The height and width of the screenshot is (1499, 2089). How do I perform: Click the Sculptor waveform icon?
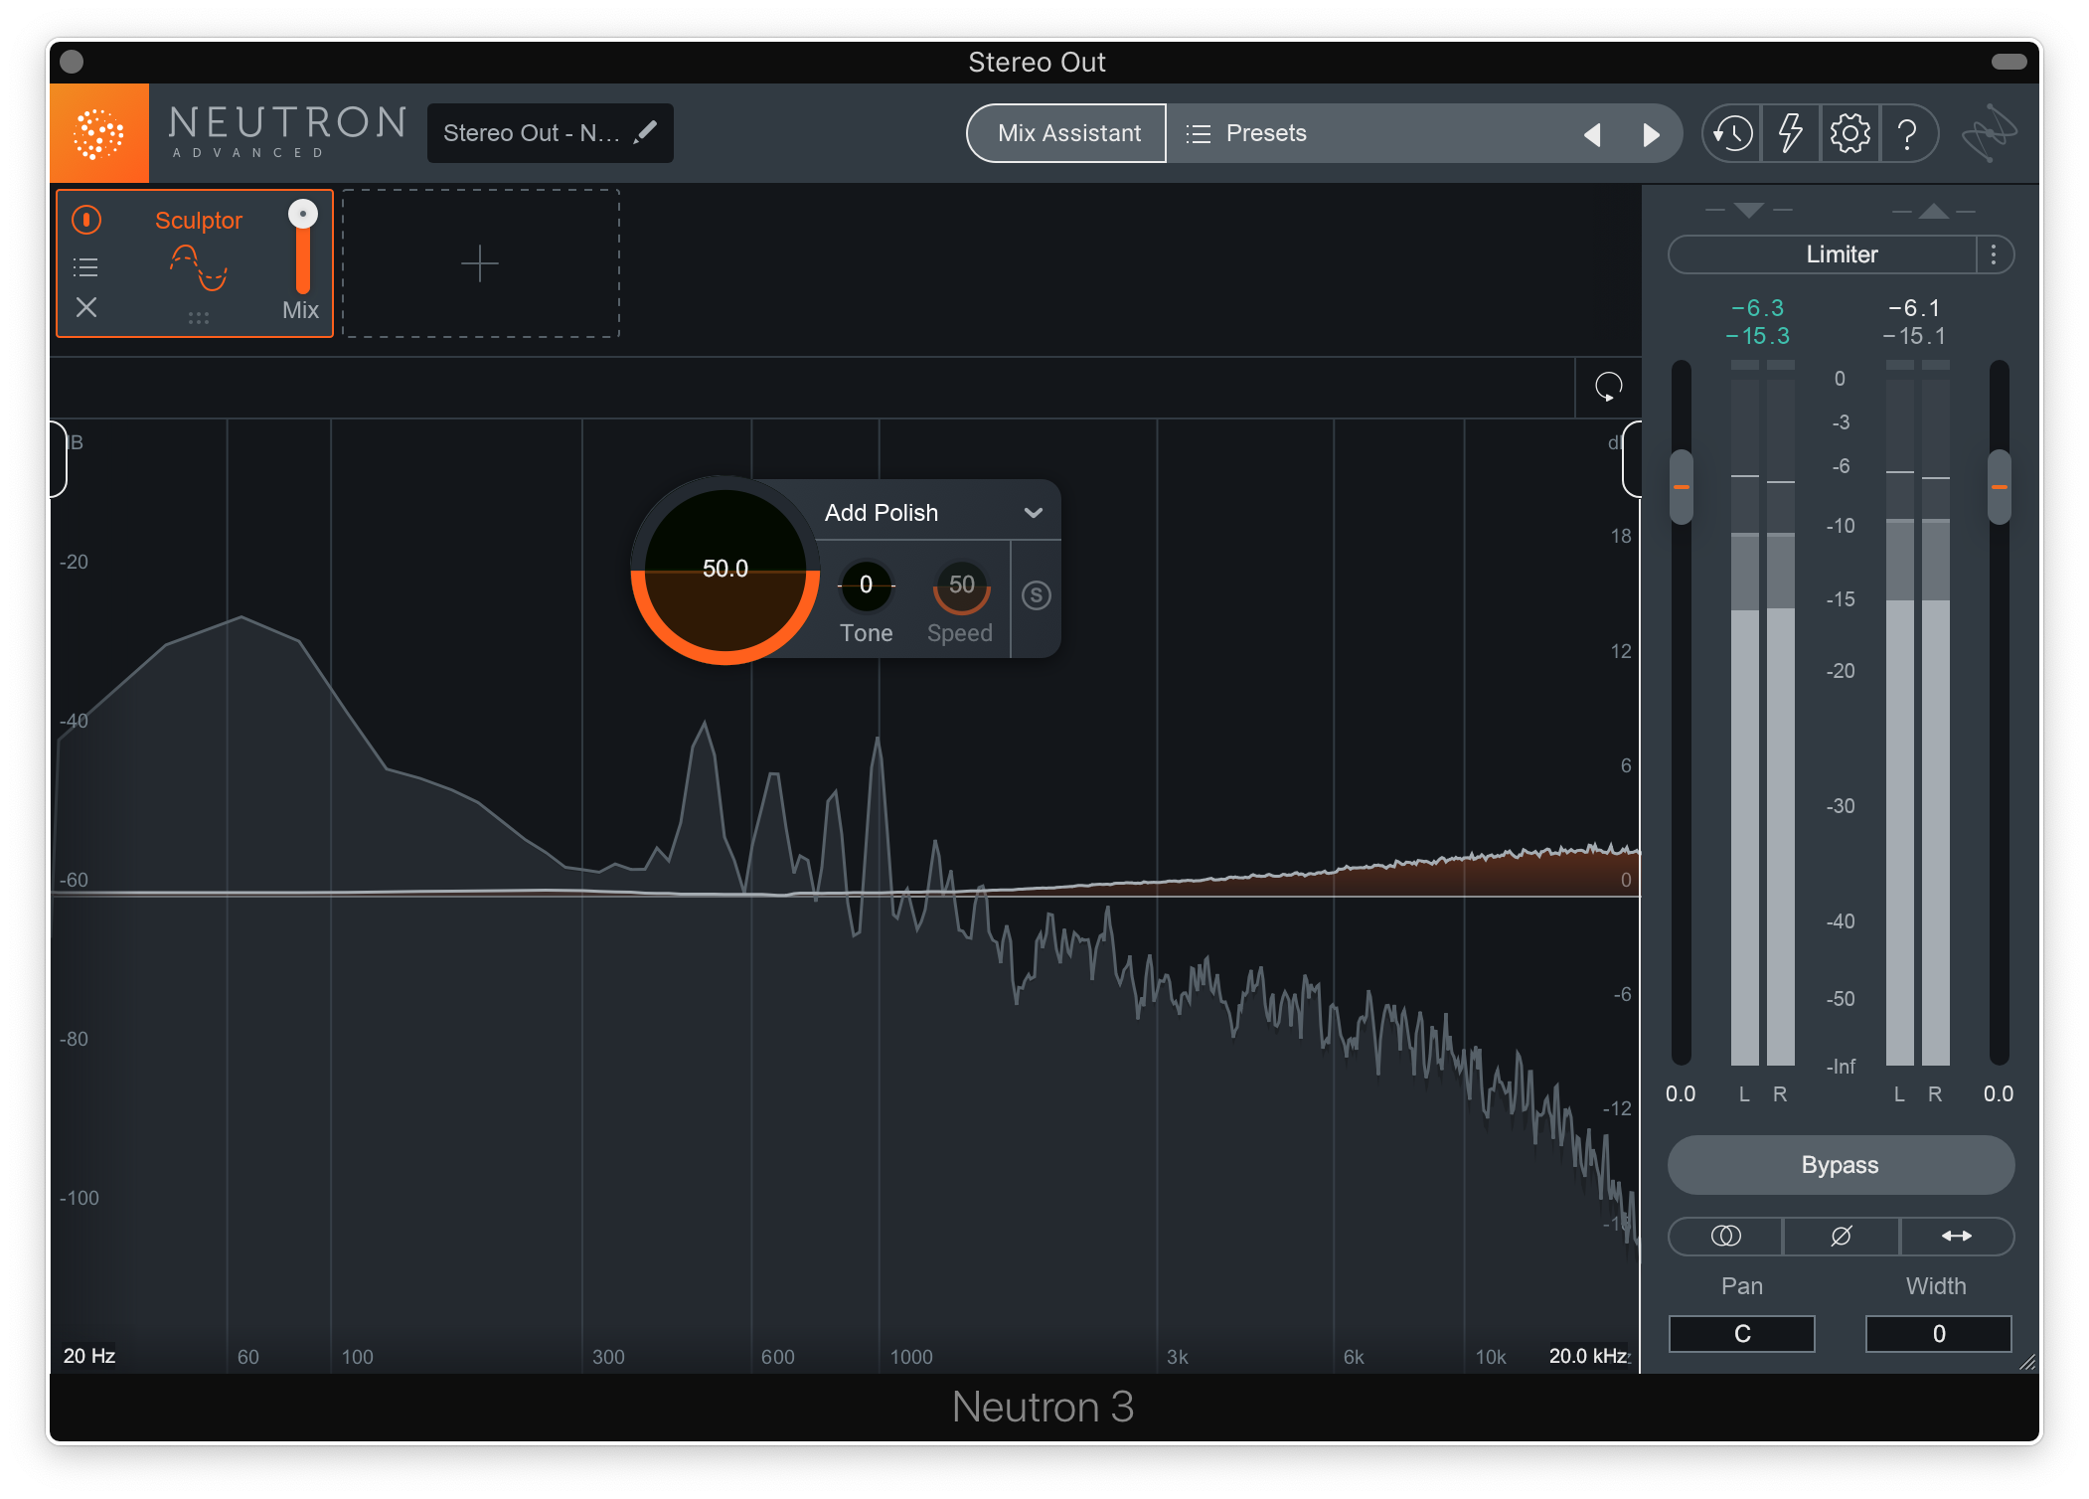pos(199,267)
